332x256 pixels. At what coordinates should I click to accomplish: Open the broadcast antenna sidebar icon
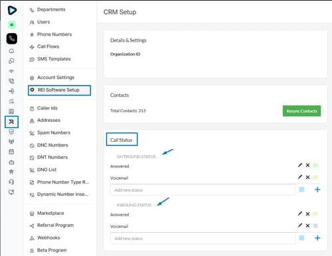pyautogui.click(x=11, y=141)
